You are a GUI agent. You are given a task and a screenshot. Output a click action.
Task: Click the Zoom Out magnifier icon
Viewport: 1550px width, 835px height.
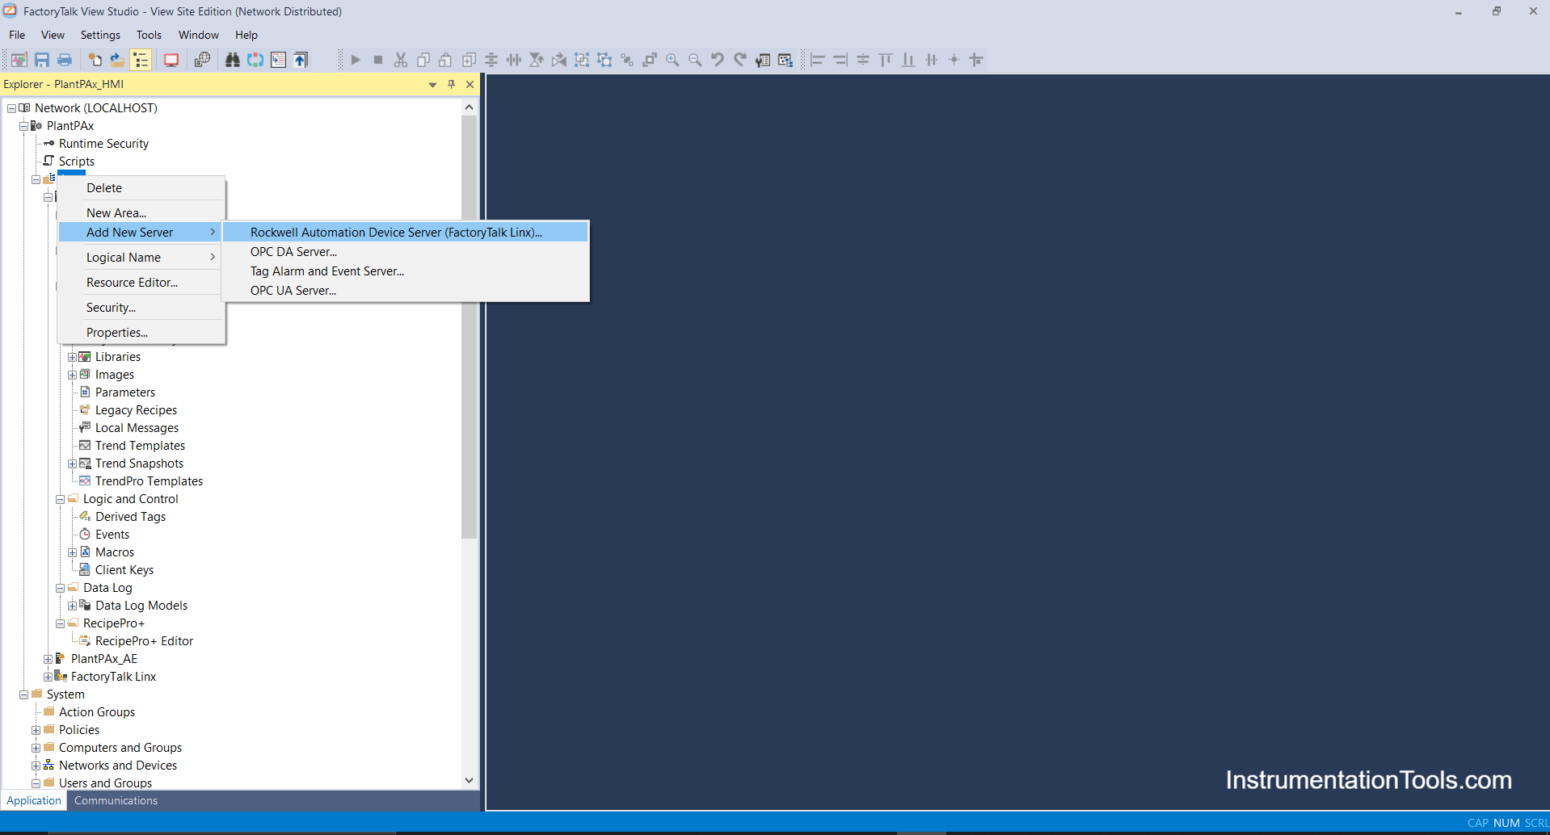[695, 60]
